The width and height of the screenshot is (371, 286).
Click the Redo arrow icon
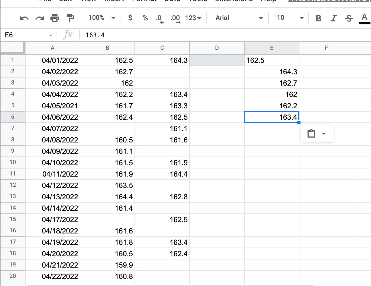tap(40, 18)
